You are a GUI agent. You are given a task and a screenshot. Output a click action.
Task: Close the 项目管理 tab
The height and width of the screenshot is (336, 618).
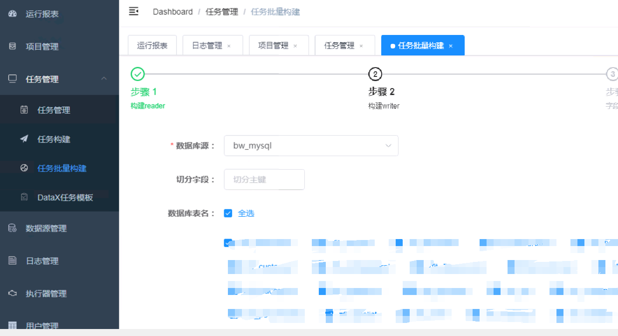pyautogui.click(x=295, y=46)
